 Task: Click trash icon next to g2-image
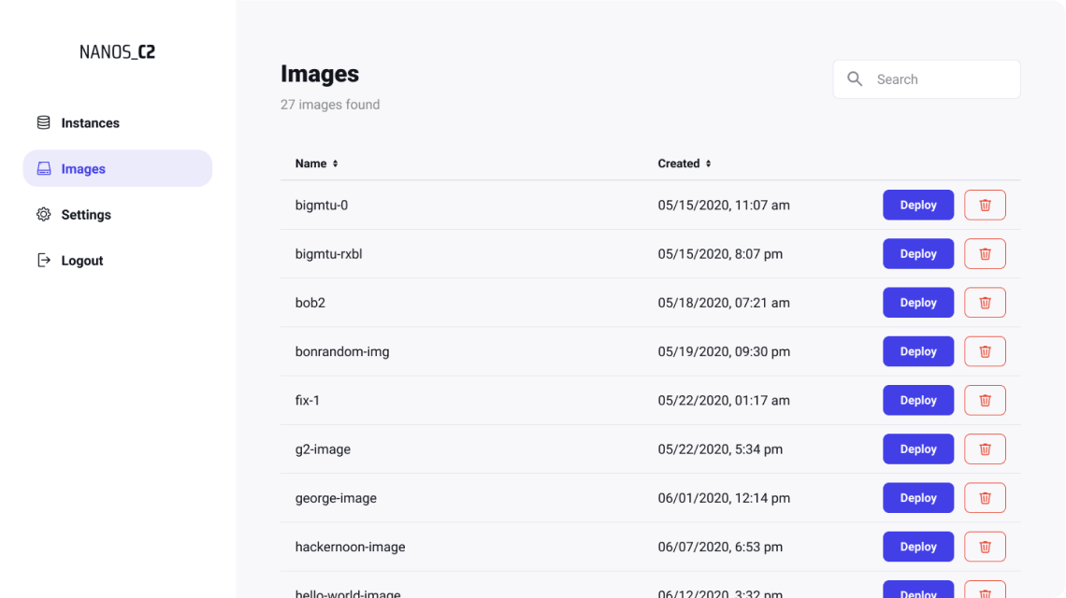[x=985, y=449]
